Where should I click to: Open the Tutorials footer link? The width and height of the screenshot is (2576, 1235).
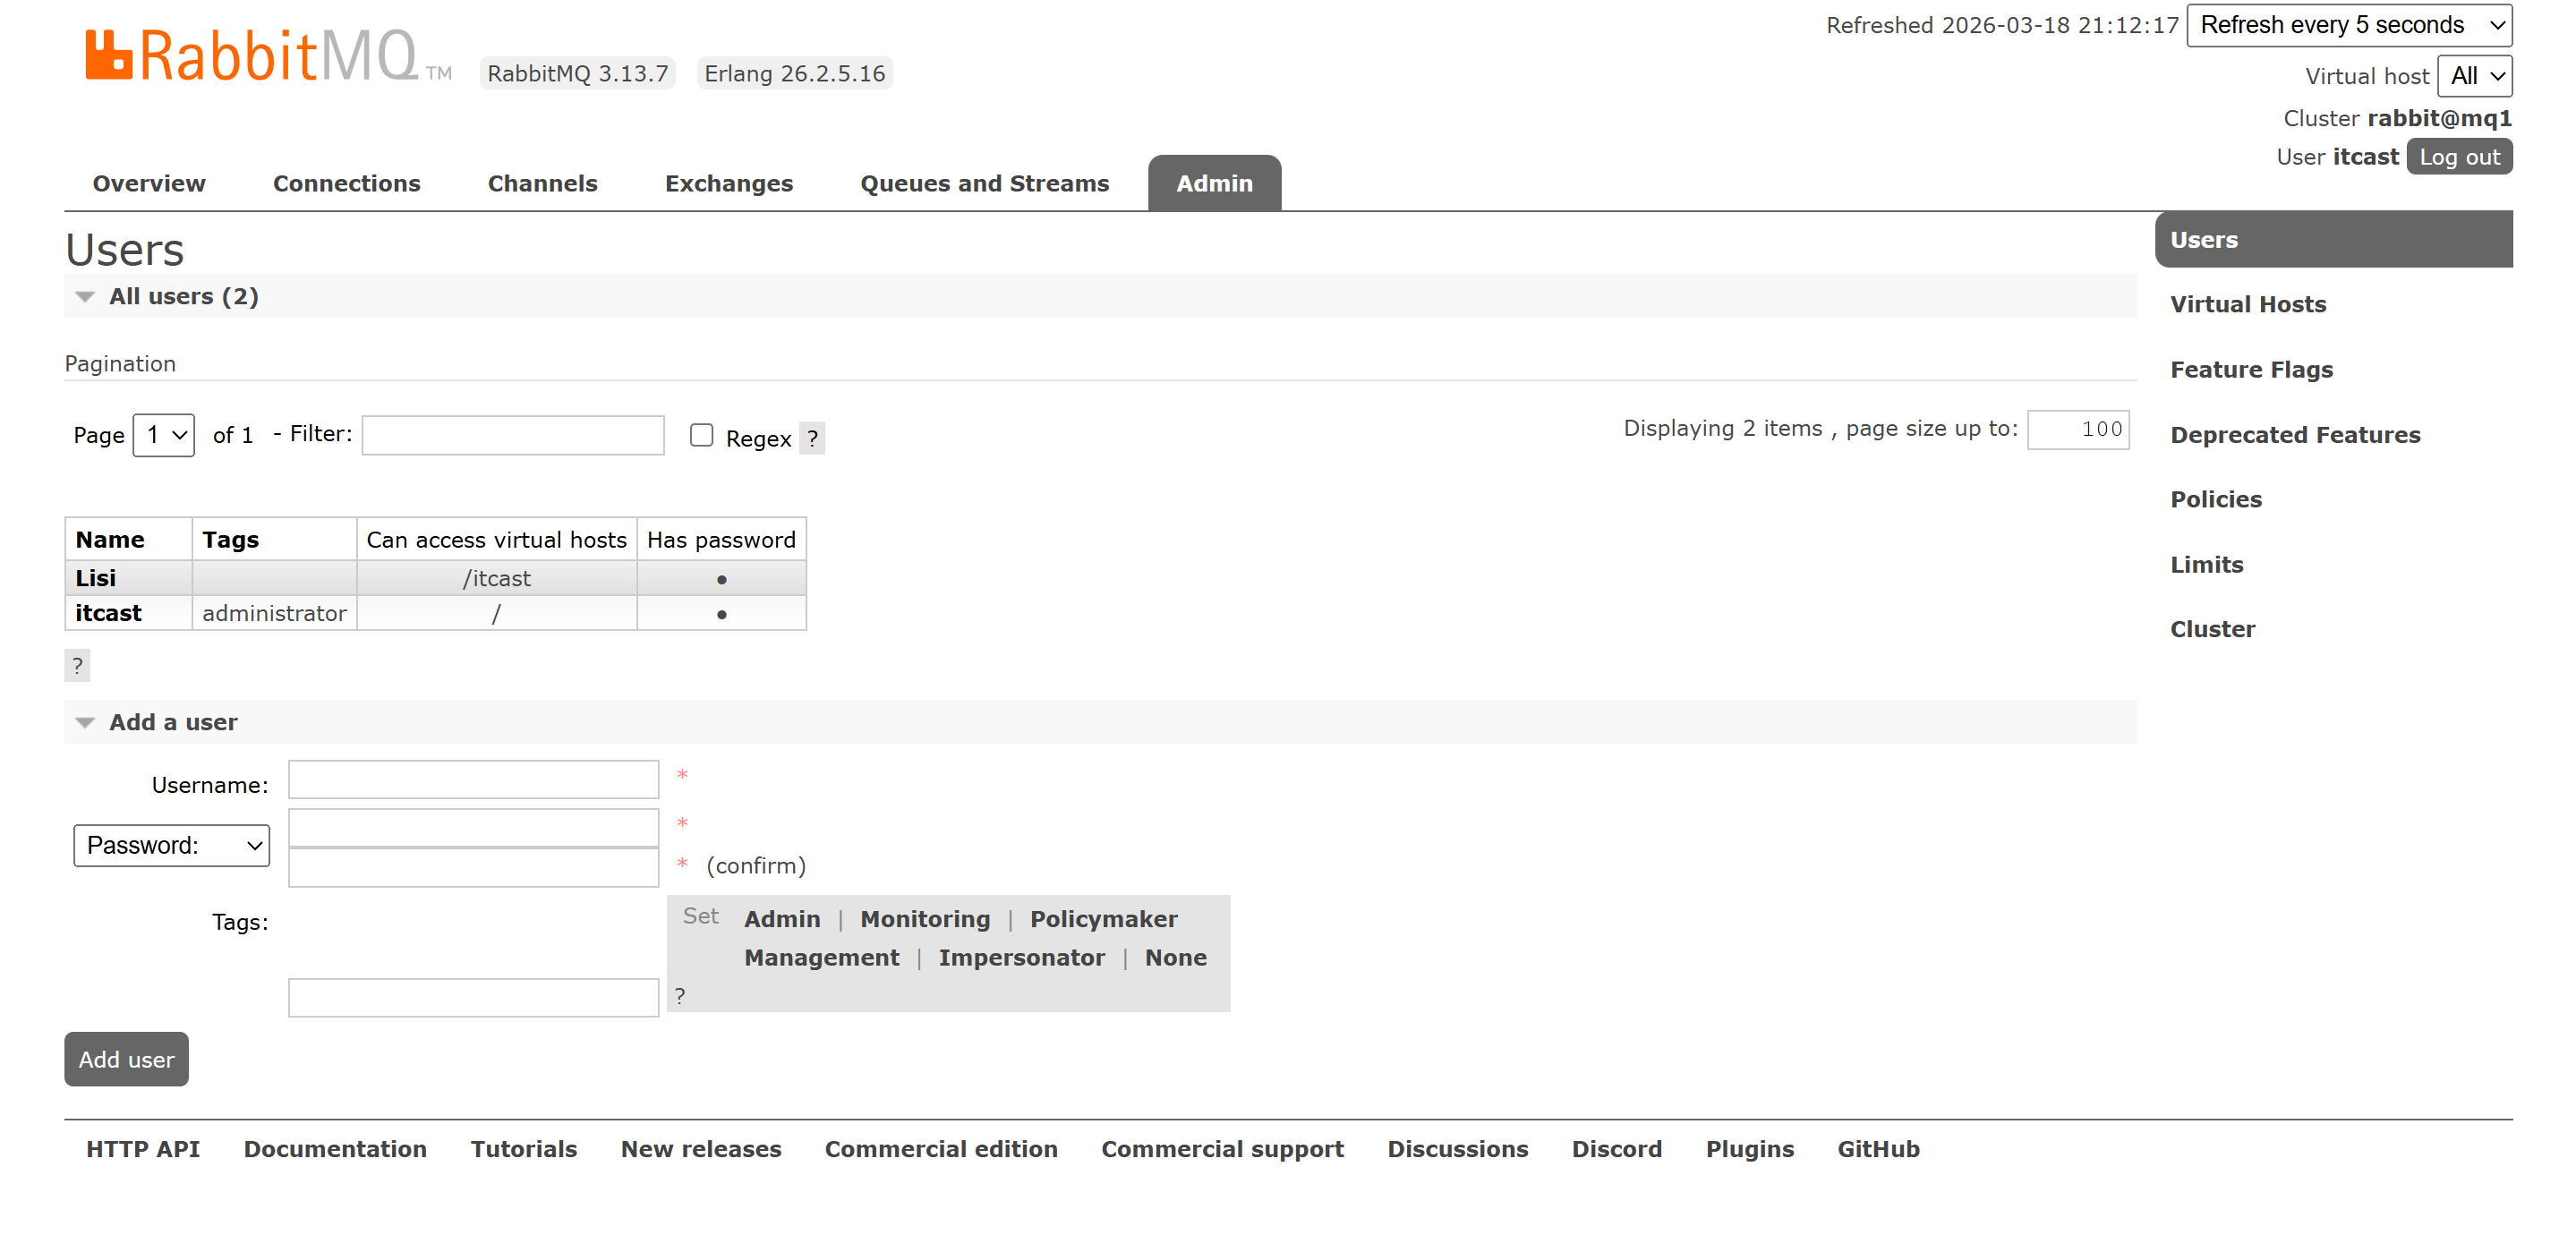[x=524, y=1149]
